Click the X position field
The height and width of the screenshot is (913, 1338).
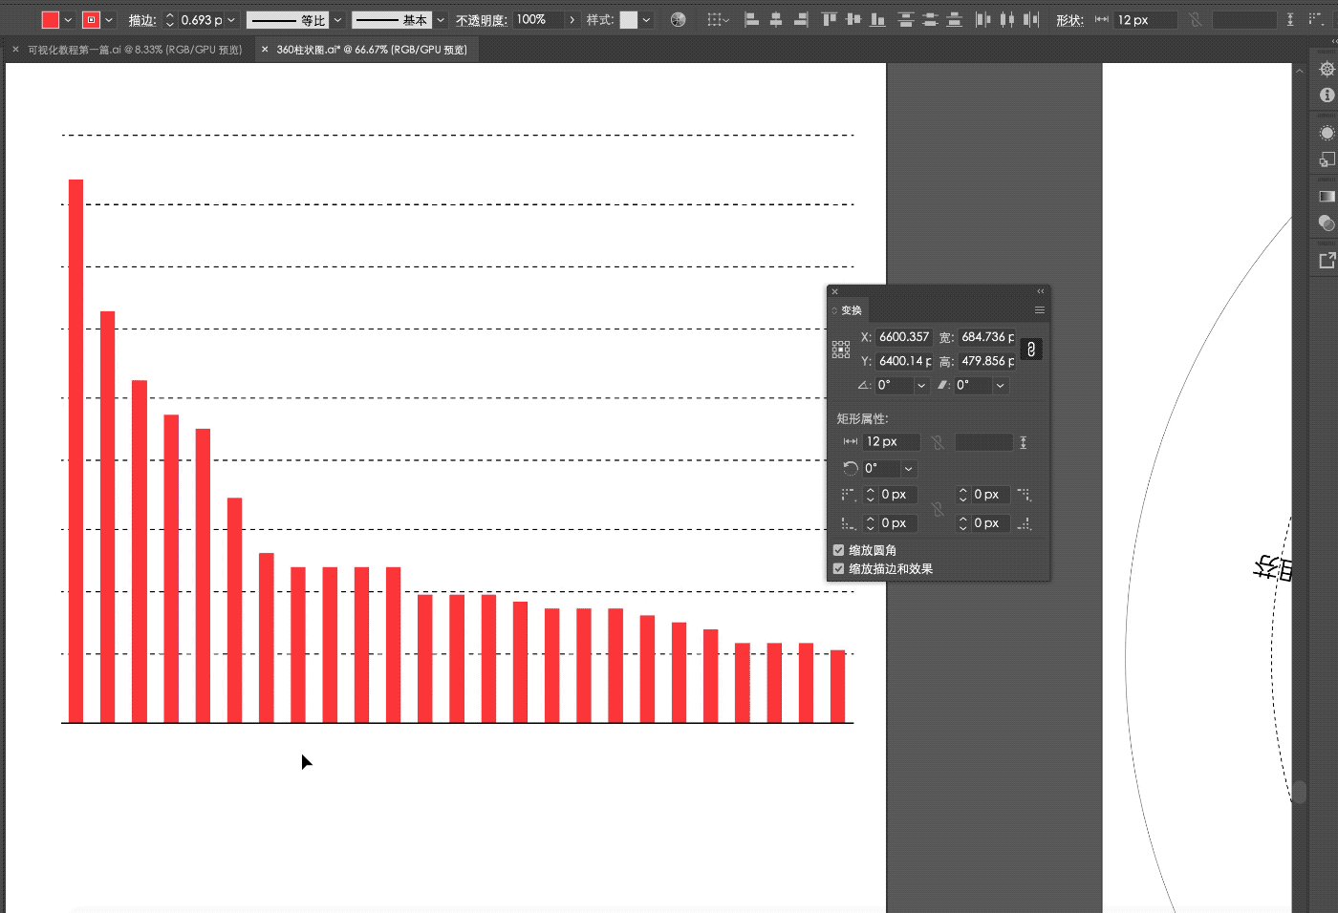click(903, 337)
